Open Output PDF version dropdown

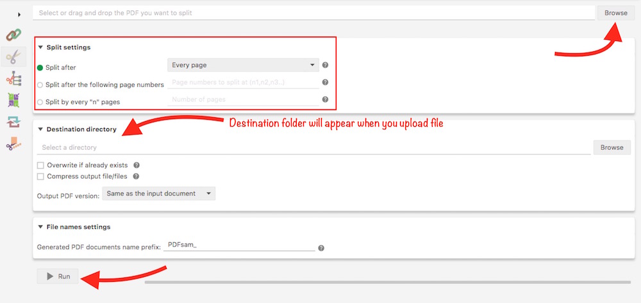click(x=158, y=193)
